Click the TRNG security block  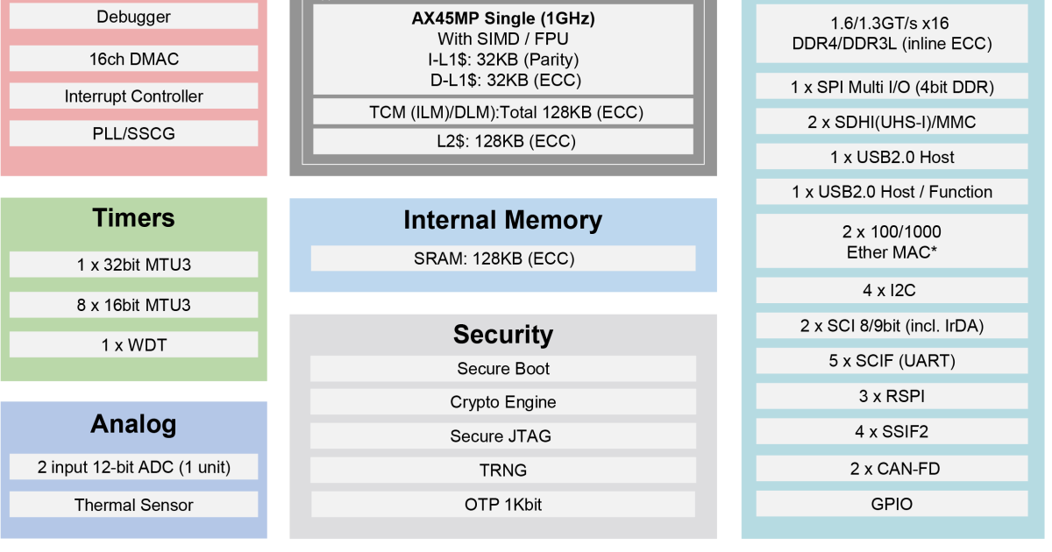(x=502, y=471)
